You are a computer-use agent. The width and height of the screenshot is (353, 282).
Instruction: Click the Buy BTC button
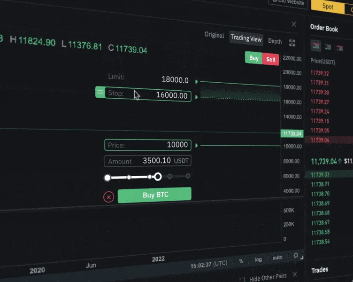point(154,195)
